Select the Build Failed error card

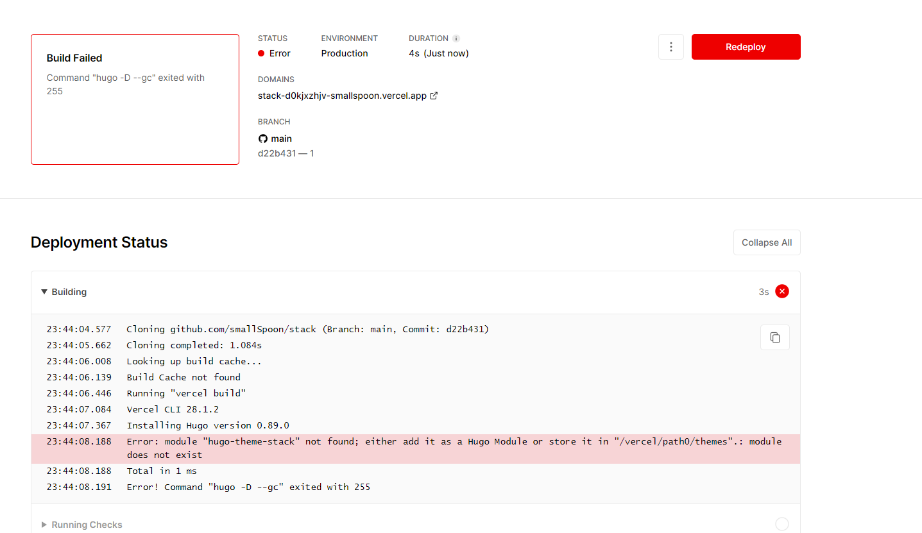(x=135, y=99)
